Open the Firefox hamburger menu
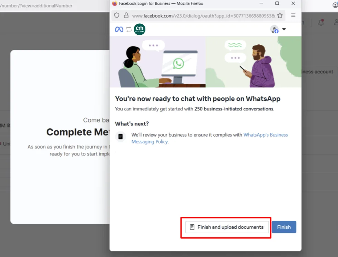 tap(293, 15)
